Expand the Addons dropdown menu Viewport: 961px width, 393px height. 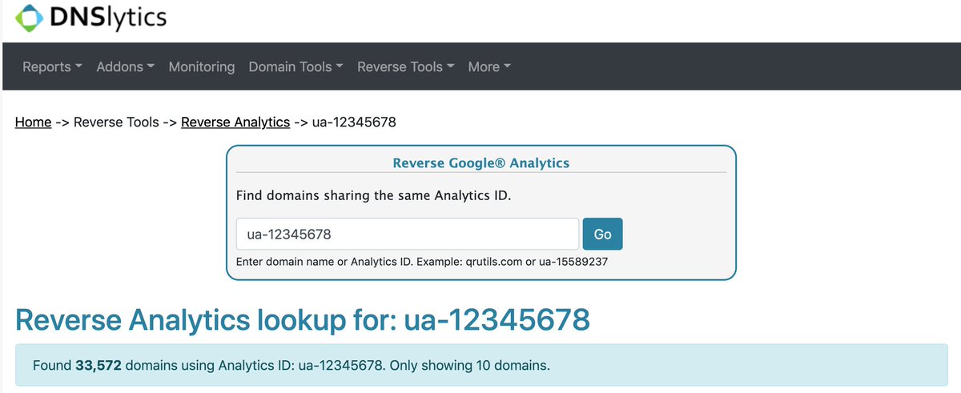(126, 67)
